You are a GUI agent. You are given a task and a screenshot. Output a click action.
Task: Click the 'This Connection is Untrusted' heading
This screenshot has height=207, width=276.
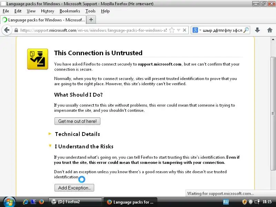click(98, 53)
